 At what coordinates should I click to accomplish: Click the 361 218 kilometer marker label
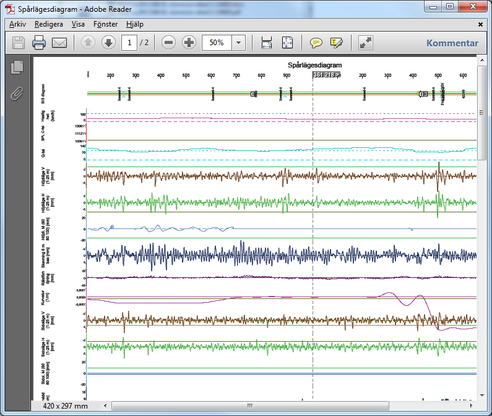(x=327, y=75)
